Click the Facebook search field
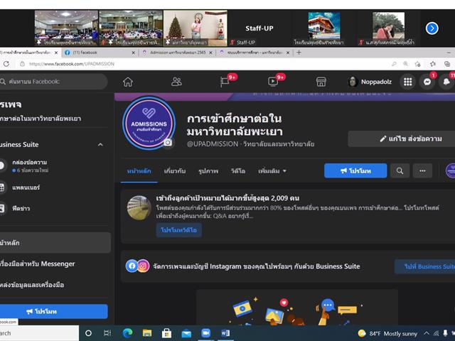This screenshot has width=455, height=341. coord(54,82)
